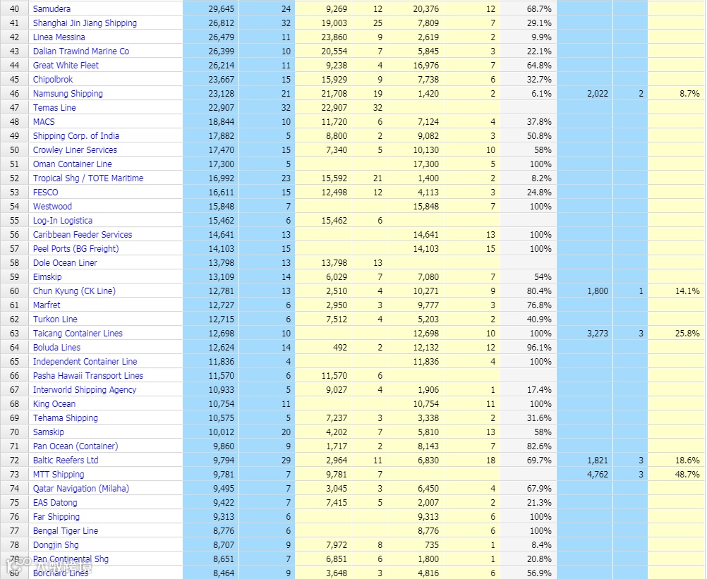
Task: Select the Samskip link
Action: [x=48, y=432]
